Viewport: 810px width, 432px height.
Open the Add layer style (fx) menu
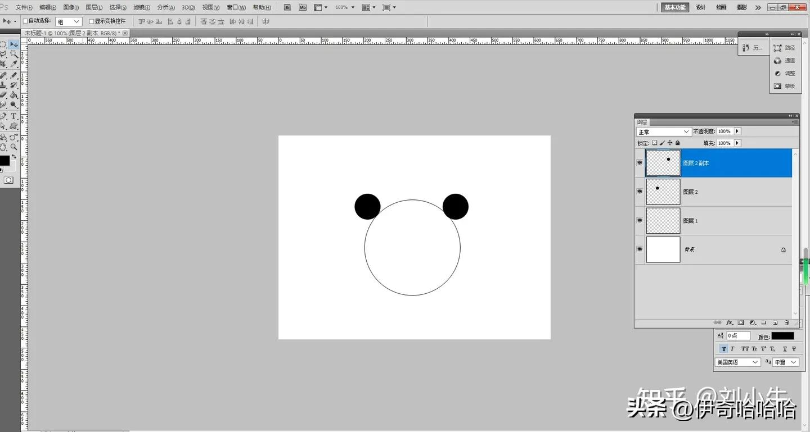point(730,322)
